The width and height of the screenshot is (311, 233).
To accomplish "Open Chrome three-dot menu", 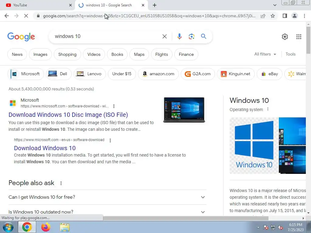I will pyautogui.click(x=304, y=16).
